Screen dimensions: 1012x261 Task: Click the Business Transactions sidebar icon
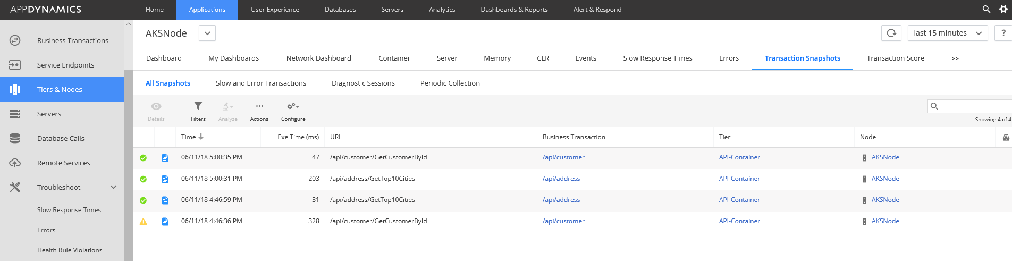[15, 40]
